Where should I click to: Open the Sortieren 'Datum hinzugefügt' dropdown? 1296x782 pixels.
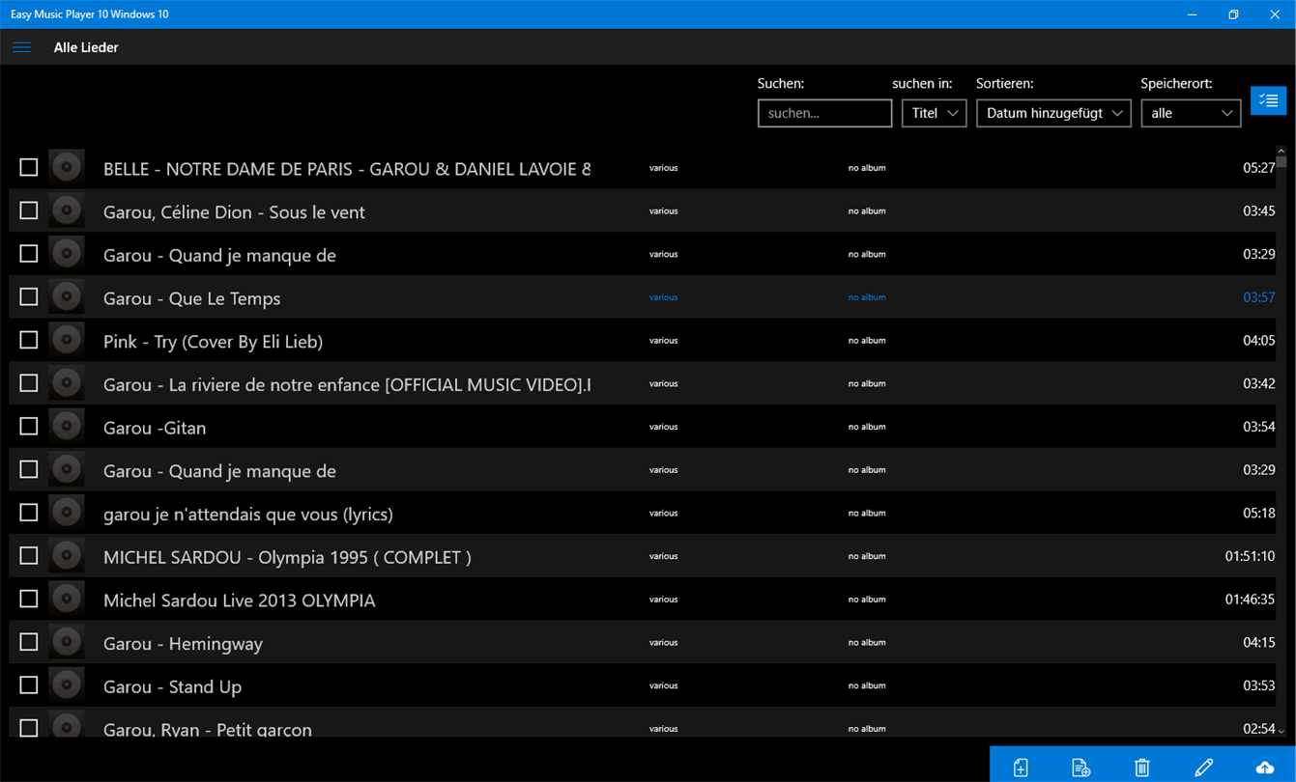pyautogui.click(x=1053, y=113)
